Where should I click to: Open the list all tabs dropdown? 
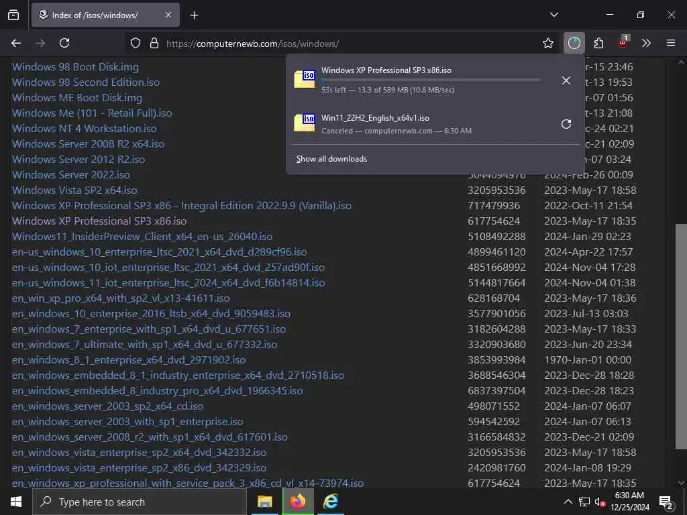(x=553, y=15)
